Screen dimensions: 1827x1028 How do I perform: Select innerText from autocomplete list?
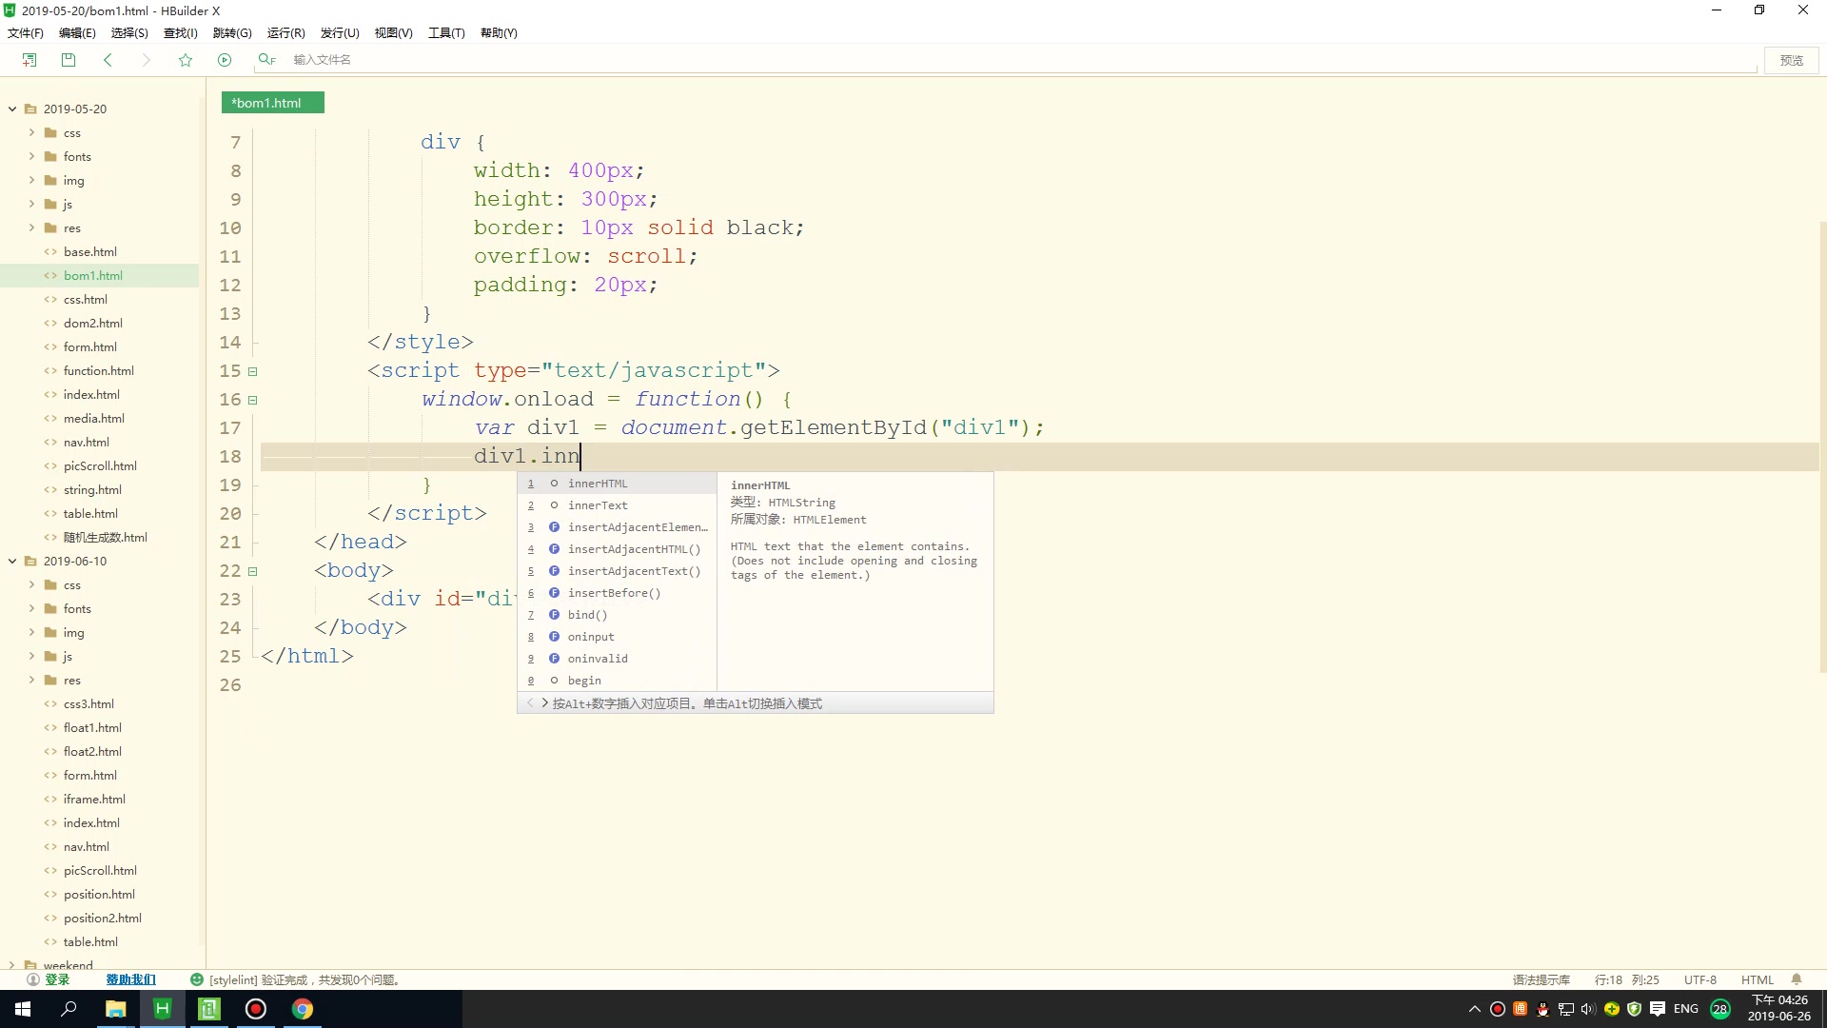[x=598, y=505]
